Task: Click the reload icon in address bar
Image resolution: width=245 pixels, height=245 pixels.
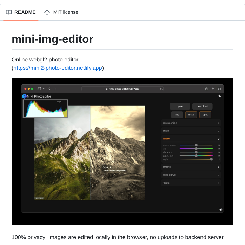Action: pyautogui.click(x=161, y=89)
